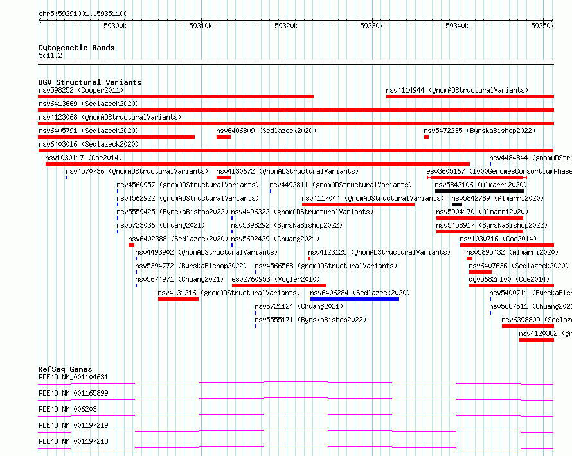Click the RefSeq Genes track title
The width and height of the screenshot is (572, 456).
tap(65, 369)
